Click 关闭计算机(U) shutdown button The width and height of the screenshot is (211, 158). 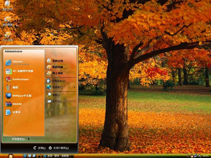point(59,148)
